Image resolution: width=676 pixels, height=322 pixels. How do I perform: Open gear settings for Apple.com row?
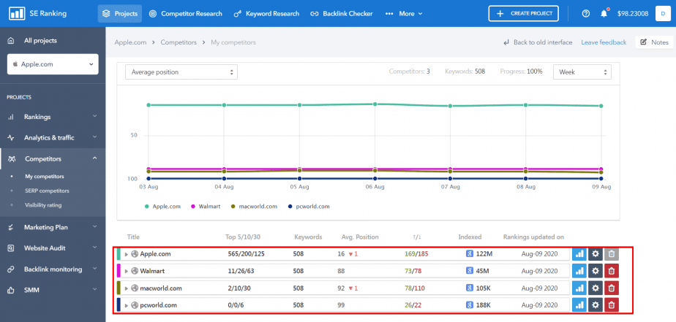596,254
